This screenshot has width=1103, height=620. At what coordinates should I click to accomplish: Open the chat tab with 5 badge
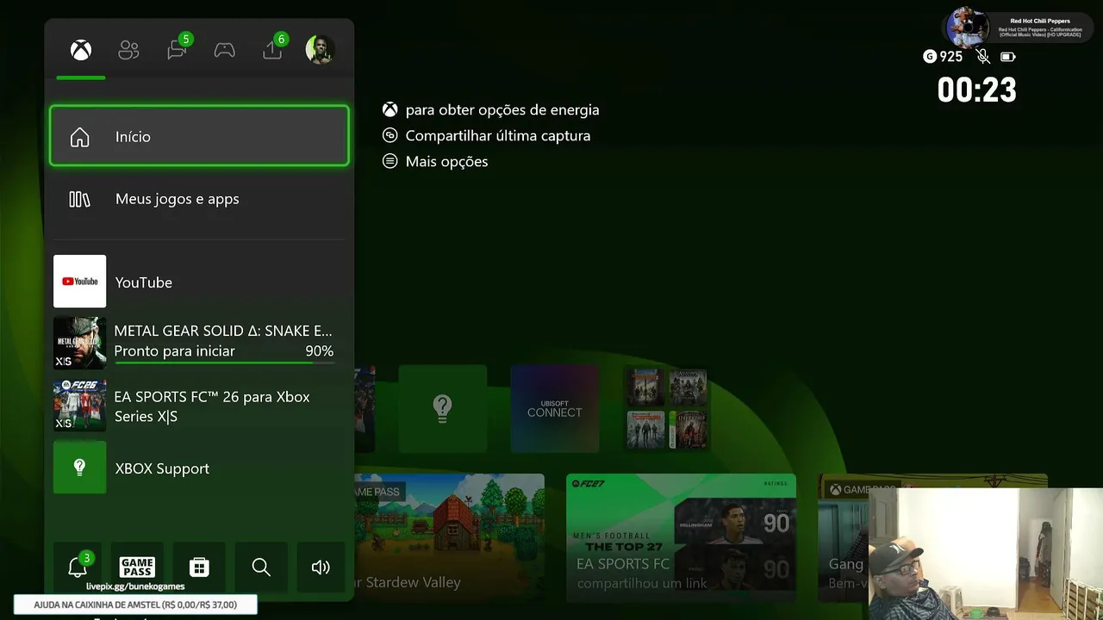pyautogui.click(x=178, y=48)
